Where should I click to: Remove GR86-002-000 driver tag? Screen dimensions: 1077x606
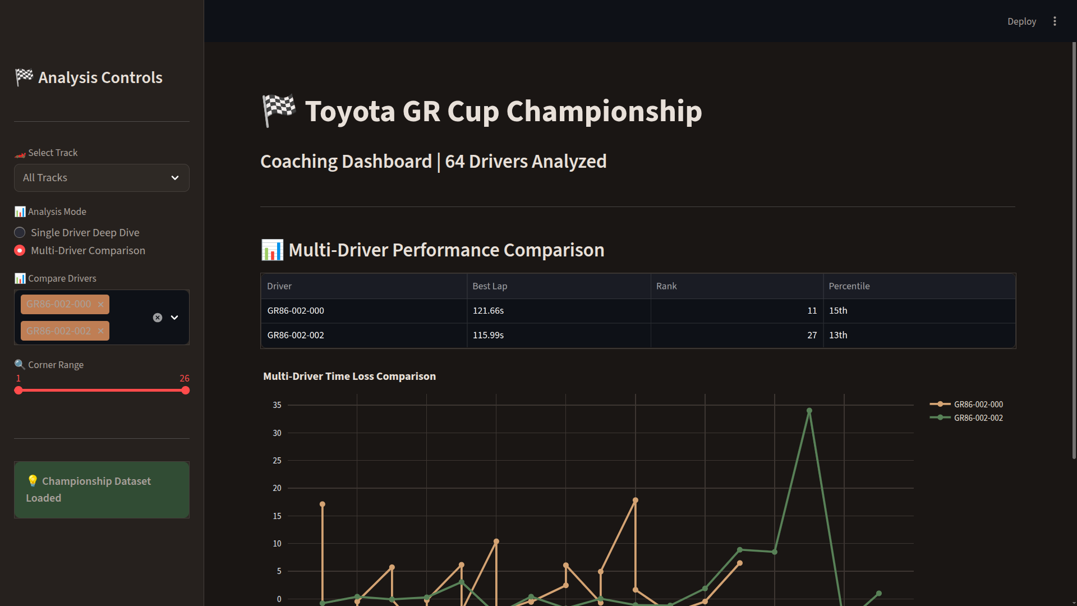pyautogui.click(x=100, y=304)
